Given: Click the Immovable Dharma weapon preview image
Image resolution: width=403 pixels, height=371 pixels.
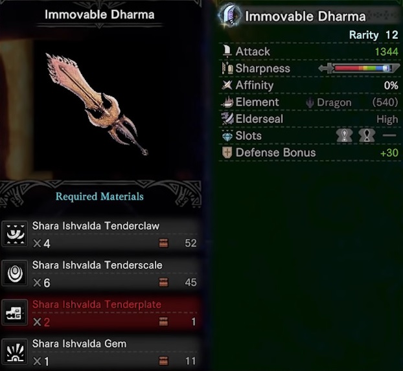Looking at the screenshot, I should (x=97, y=104).
